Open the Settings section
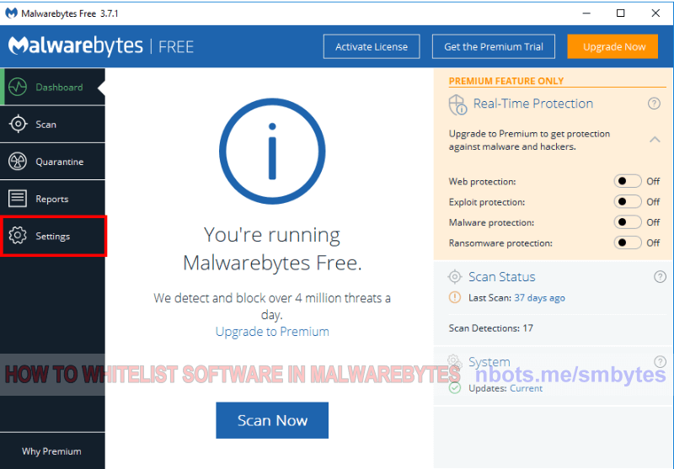This screenshot has height=469, width=674. point(53,236)
